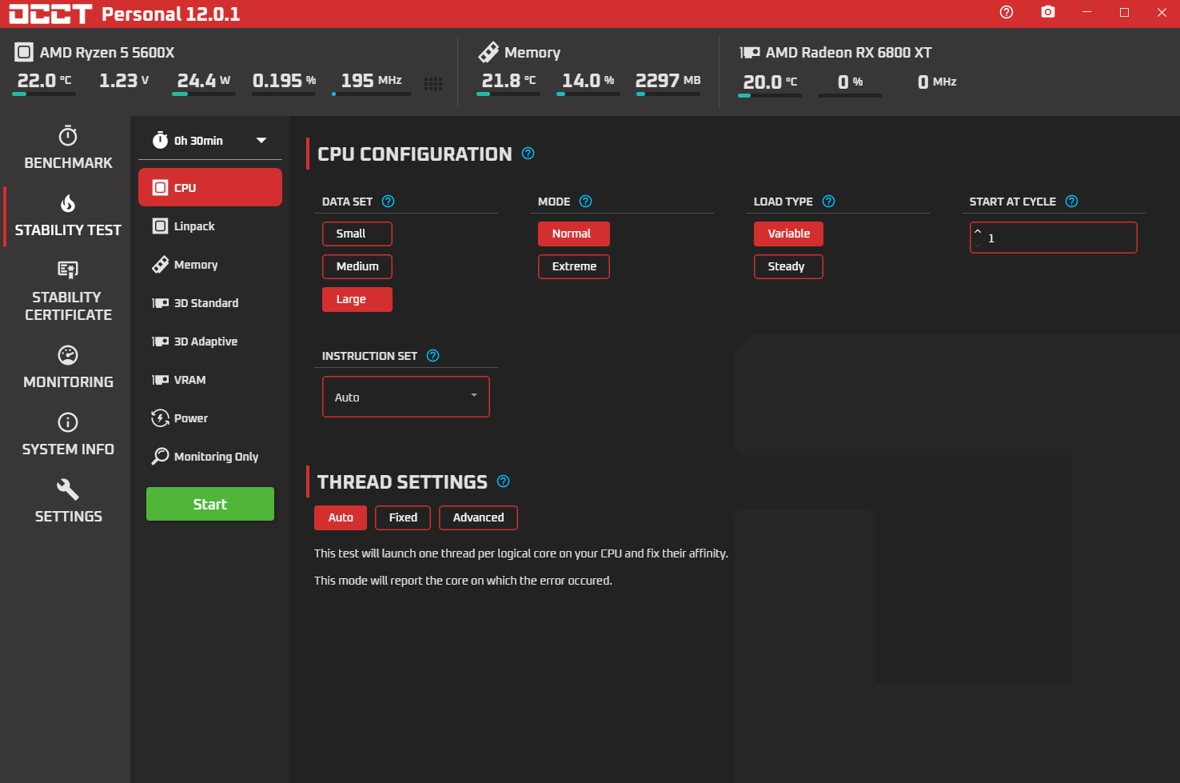
Task: Expand the 0h 30min duration dropdown
Action: coord(210,141)
